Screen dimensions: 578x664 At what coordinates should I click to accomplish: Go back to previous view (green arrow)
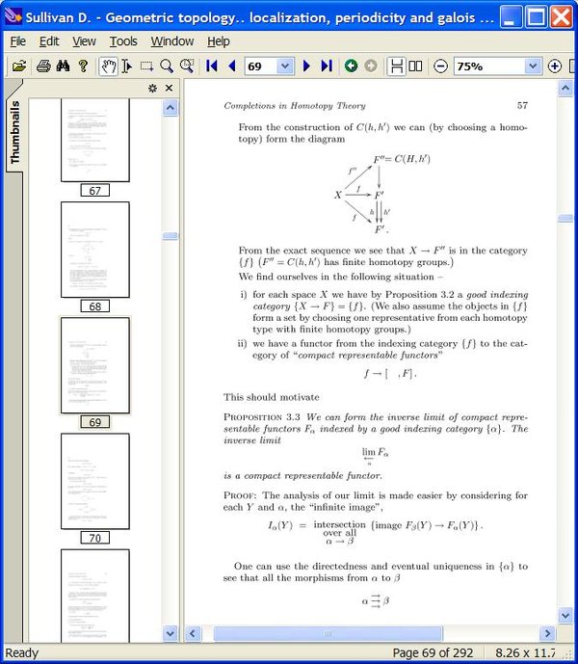(x=351, y=66)
